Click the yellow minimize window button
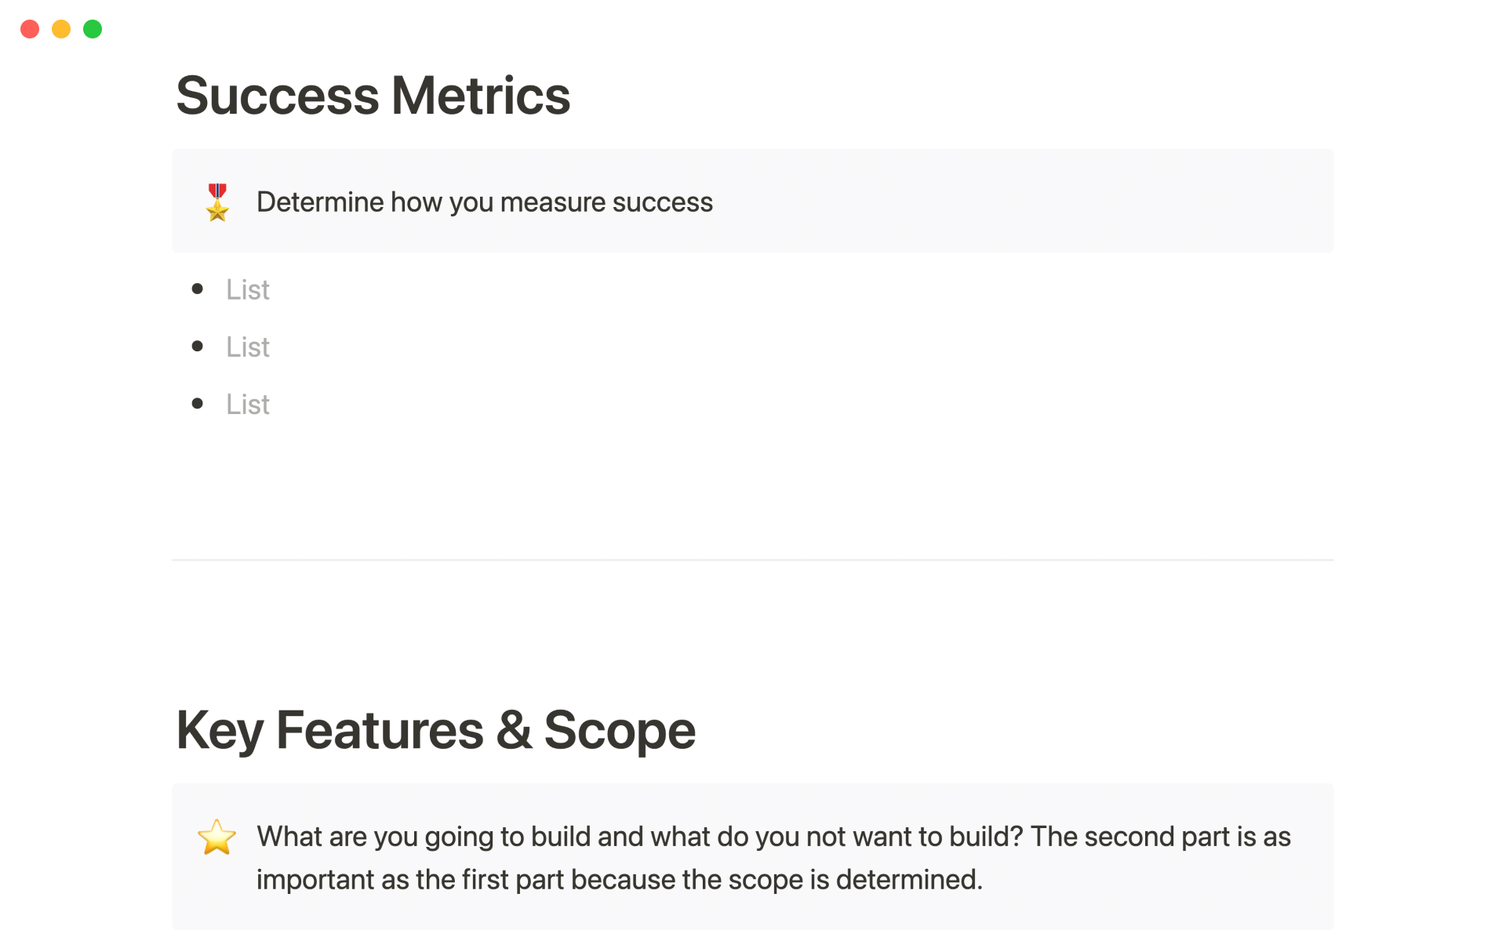The height and width of the screenshot is (941, 1506). coord(61,29)
